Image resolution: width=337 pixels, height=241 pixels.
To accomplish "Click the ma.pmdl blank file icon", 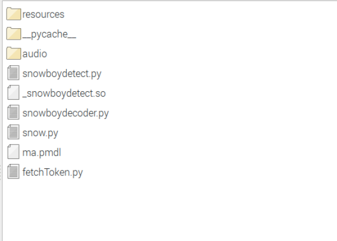I will coord(14,152).
